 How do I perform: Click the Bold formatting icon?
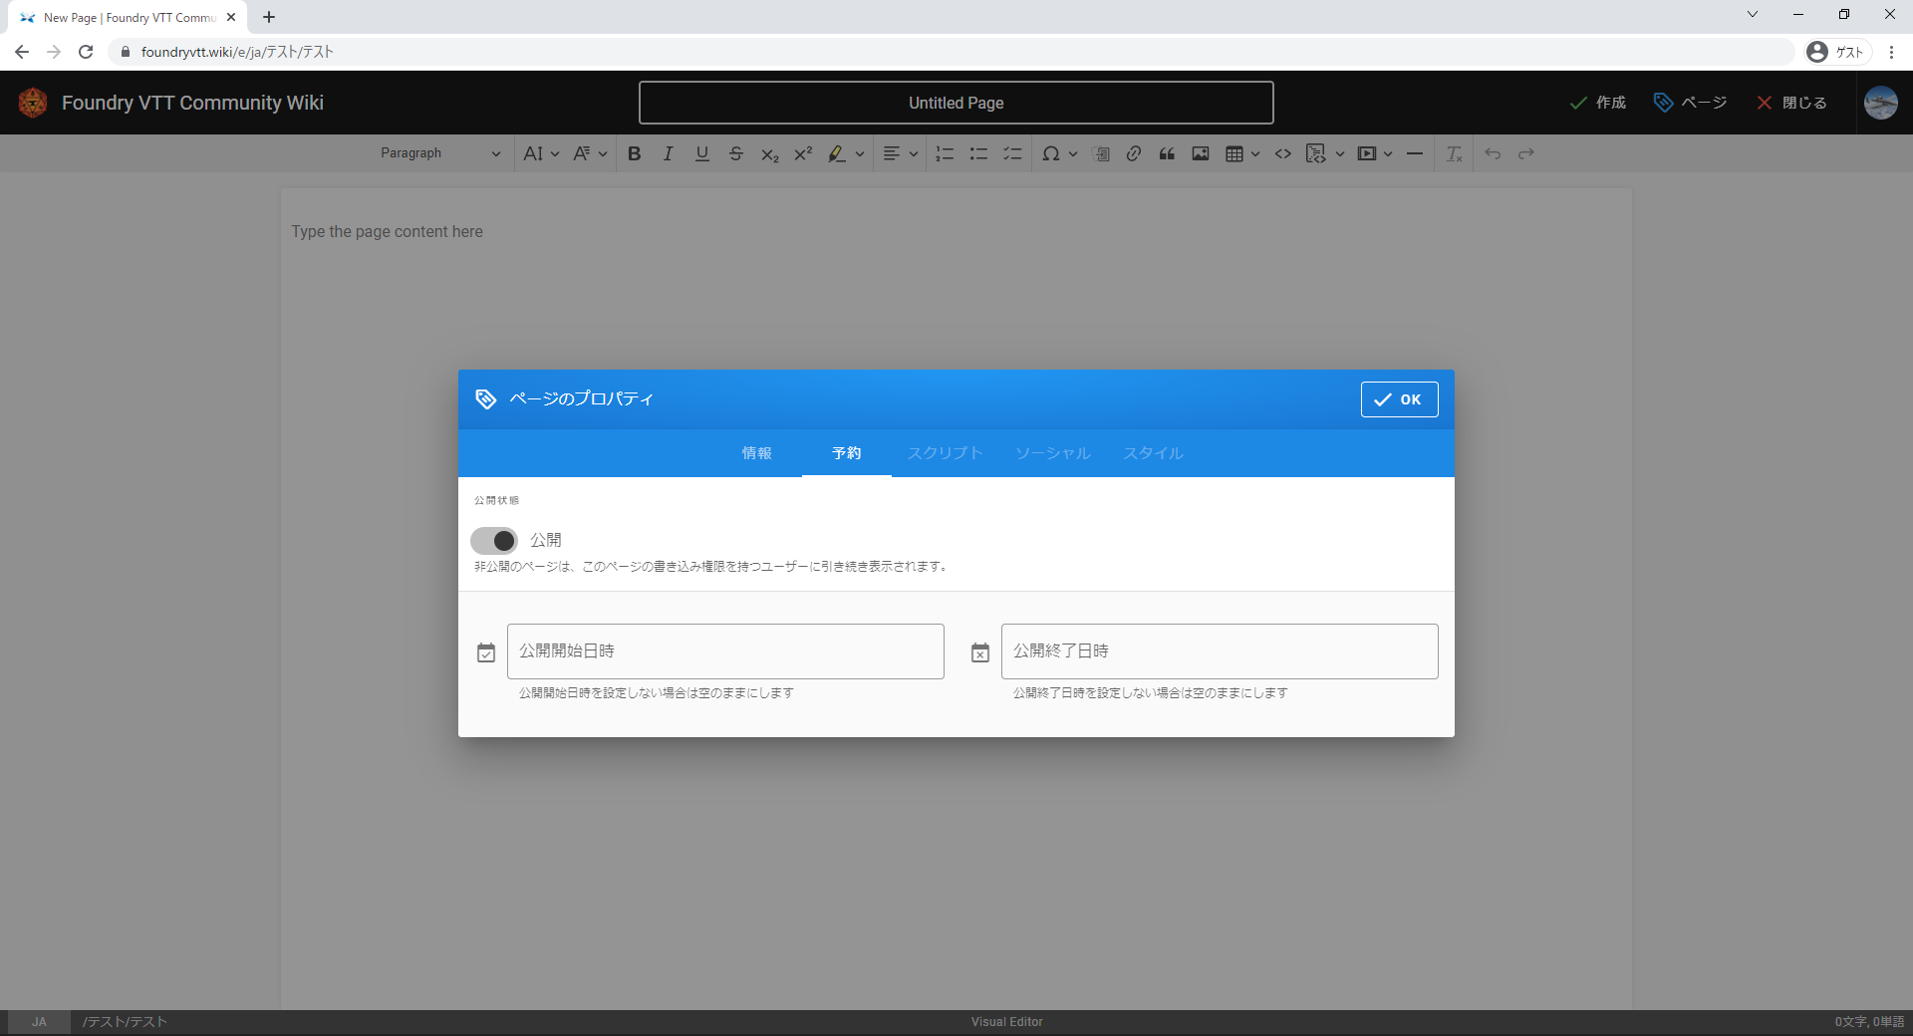(634, 153)
